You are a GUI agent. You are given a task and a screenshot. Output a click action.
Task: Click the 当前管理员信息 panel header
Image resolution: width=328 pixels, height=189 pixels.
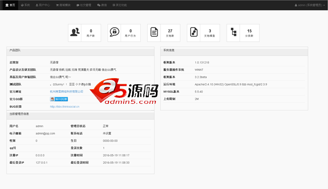[x=81, y=114]
